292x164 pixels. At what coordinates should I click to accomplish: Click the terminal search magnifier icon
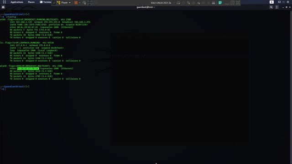click(271, 7)
